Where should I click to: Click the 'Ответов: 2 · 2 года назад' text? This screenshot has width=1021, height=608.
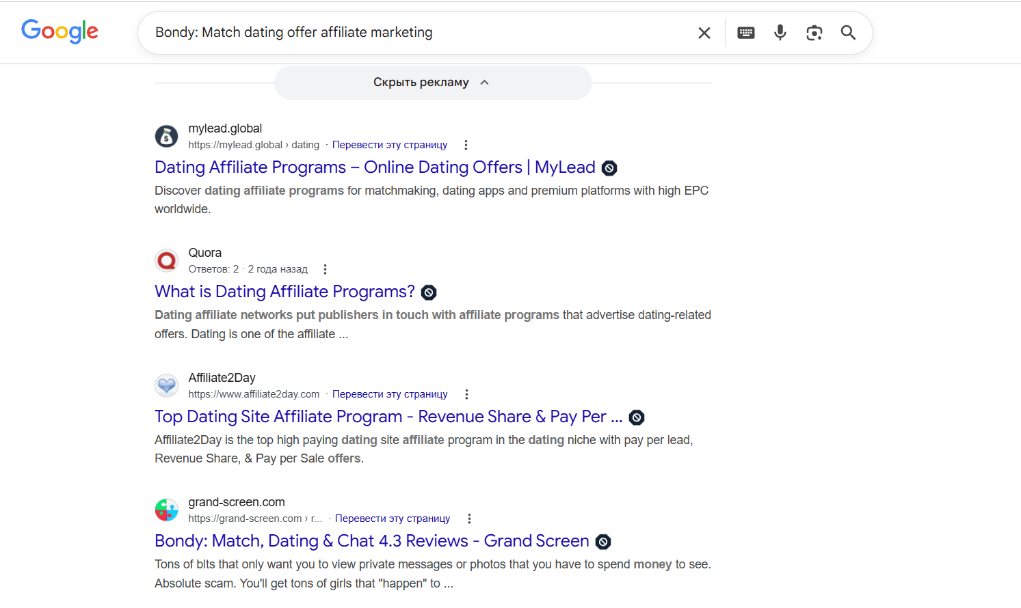click(248, 269)
